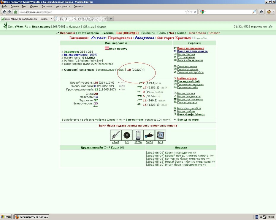Click the Форум link in header
Image resolution: width=276 pixels, height=220 pixels.
[101, 27]
